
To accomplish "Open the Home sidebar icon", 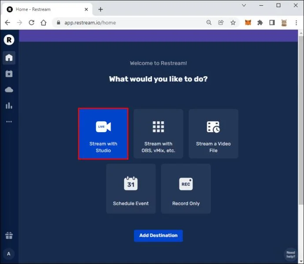I will click(9, 58).
